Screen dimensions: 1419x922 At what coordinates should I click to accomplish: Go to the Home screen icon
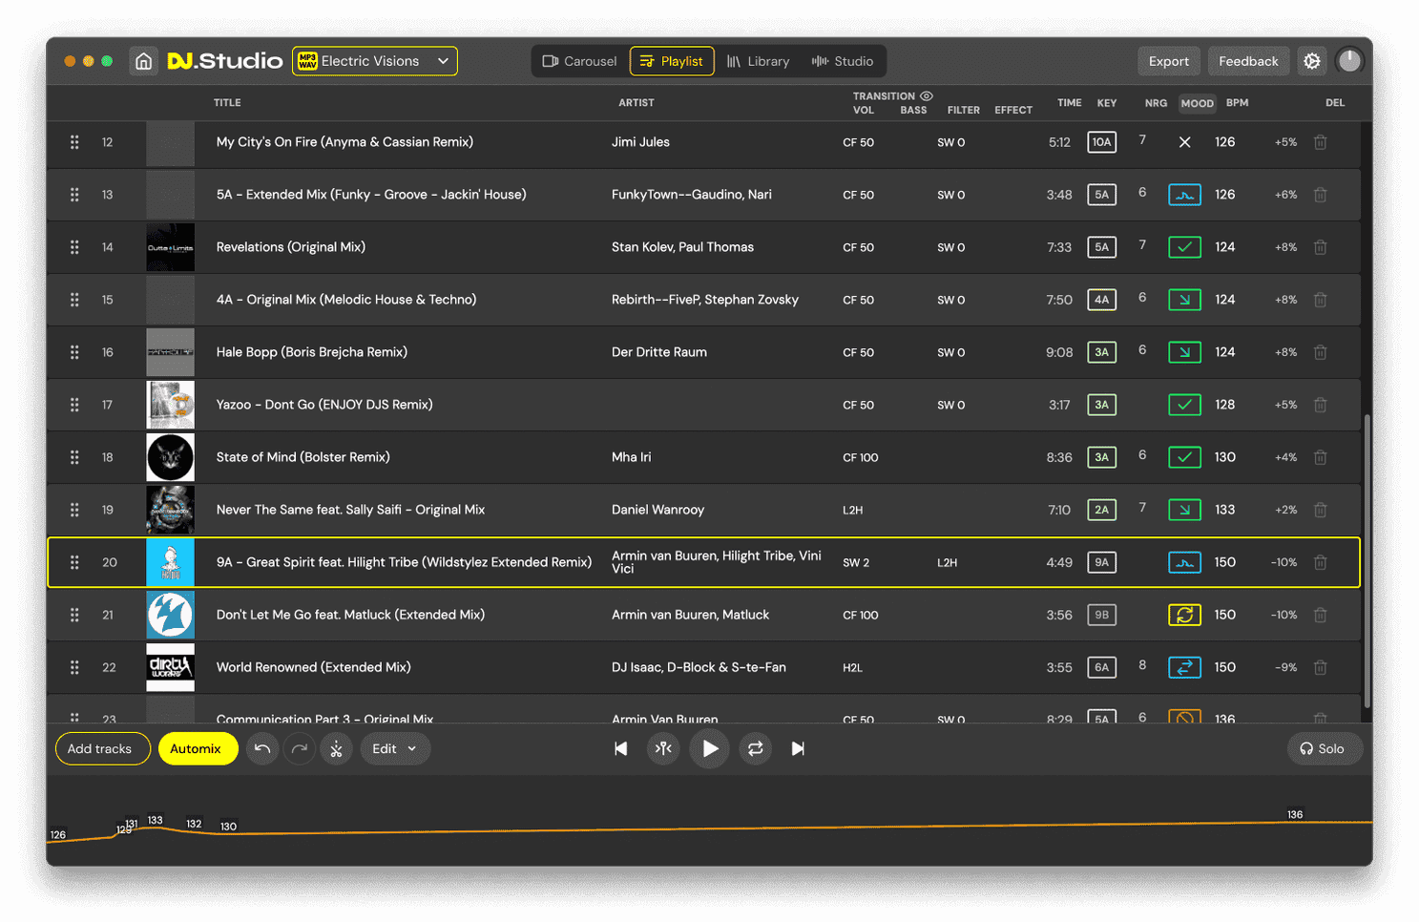(x=143, y=61)
